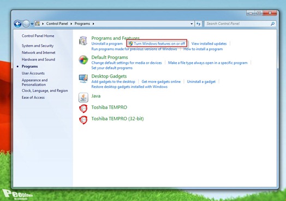Open Clock, Language, and Region category
Screen dimensions: 286x201
(45, 91)
